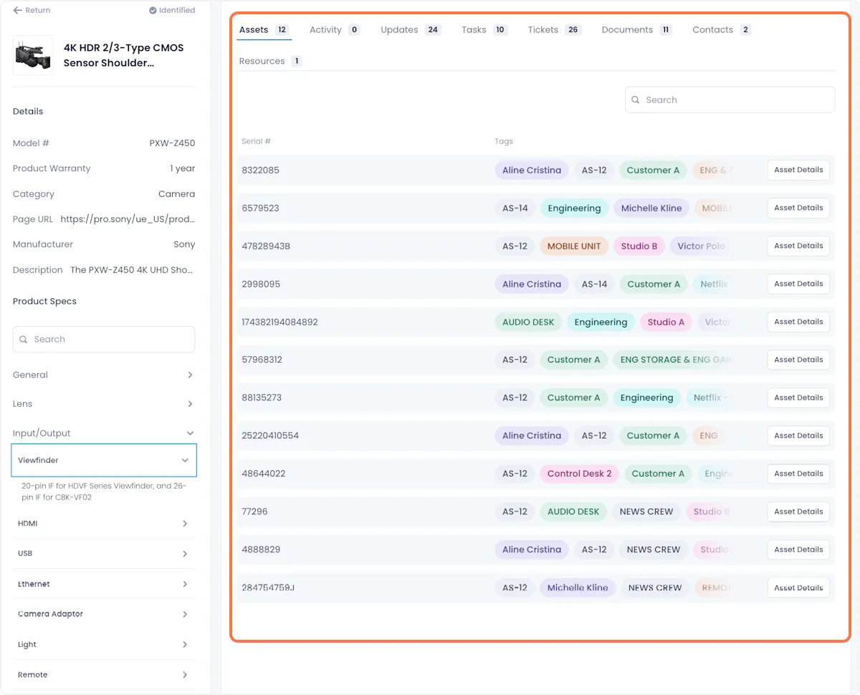Click AS-14 tag on row 2998095
This screenshot has height=695, width=860.
(x=594, y=284)
